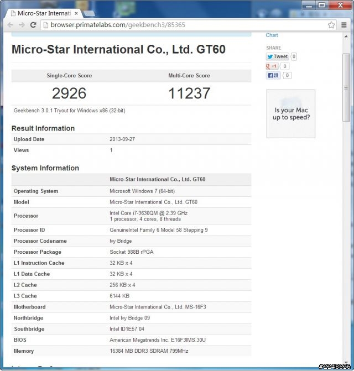The width and height of the screenshot is (354, 371).
Task: Click the Result Information heading
Action: click(43, 128)
